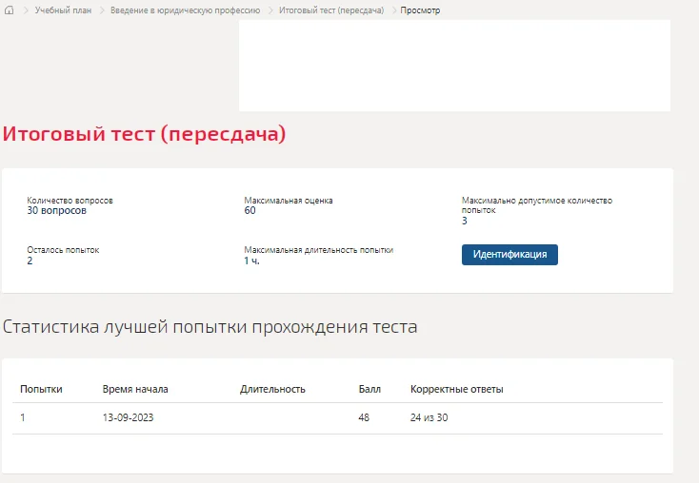Select the Корректные ответы column header
The width and height of the screenshot is (699, 483).
[x=456, y=389]
